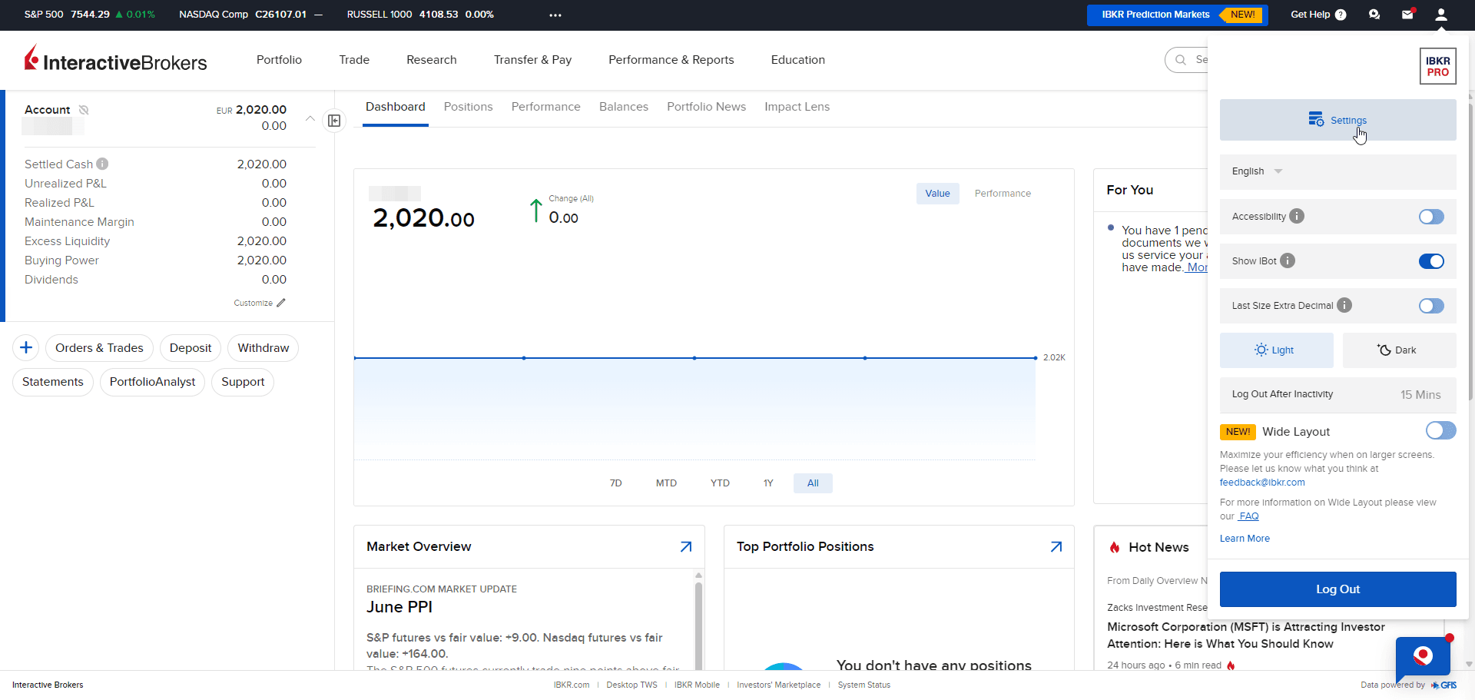Open the chat bubble icon beside Get Help
1475x700 pixels.
click(x=1374, y=15)
